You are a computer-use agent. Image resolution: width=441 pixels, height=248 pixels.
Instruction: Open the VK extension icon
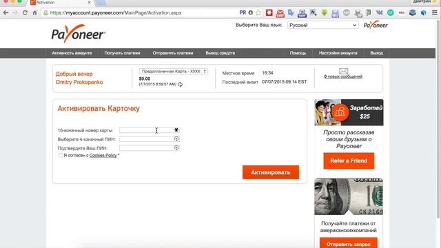point(380,12)
